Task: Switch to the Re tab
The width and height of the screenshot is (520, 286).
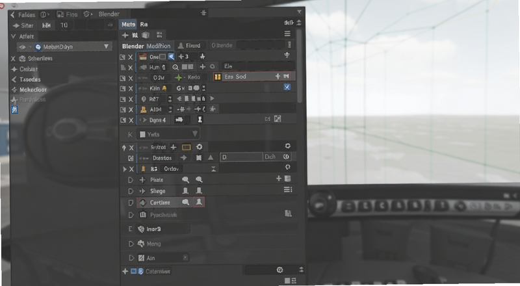Action: tap(144, 24)
